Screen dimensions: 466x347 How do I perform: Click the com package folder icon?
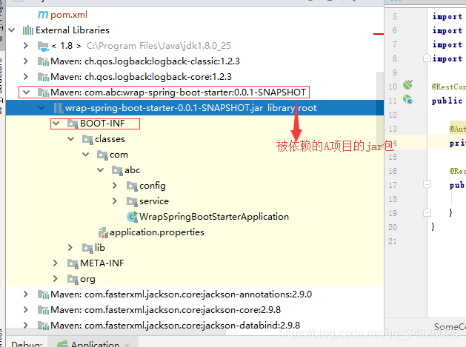102,155
